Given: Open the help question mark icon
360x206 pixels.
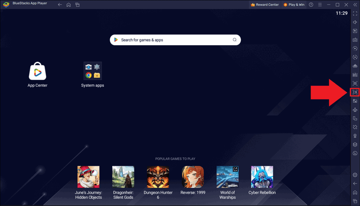Looking at the screenshot, I should 311,5.
